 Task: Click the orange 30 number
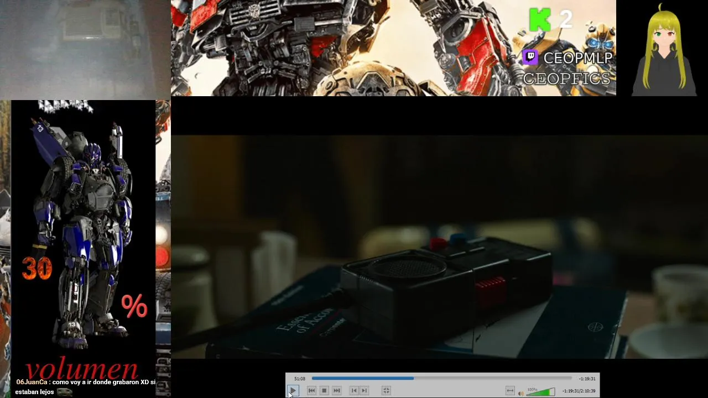[37, 269]
